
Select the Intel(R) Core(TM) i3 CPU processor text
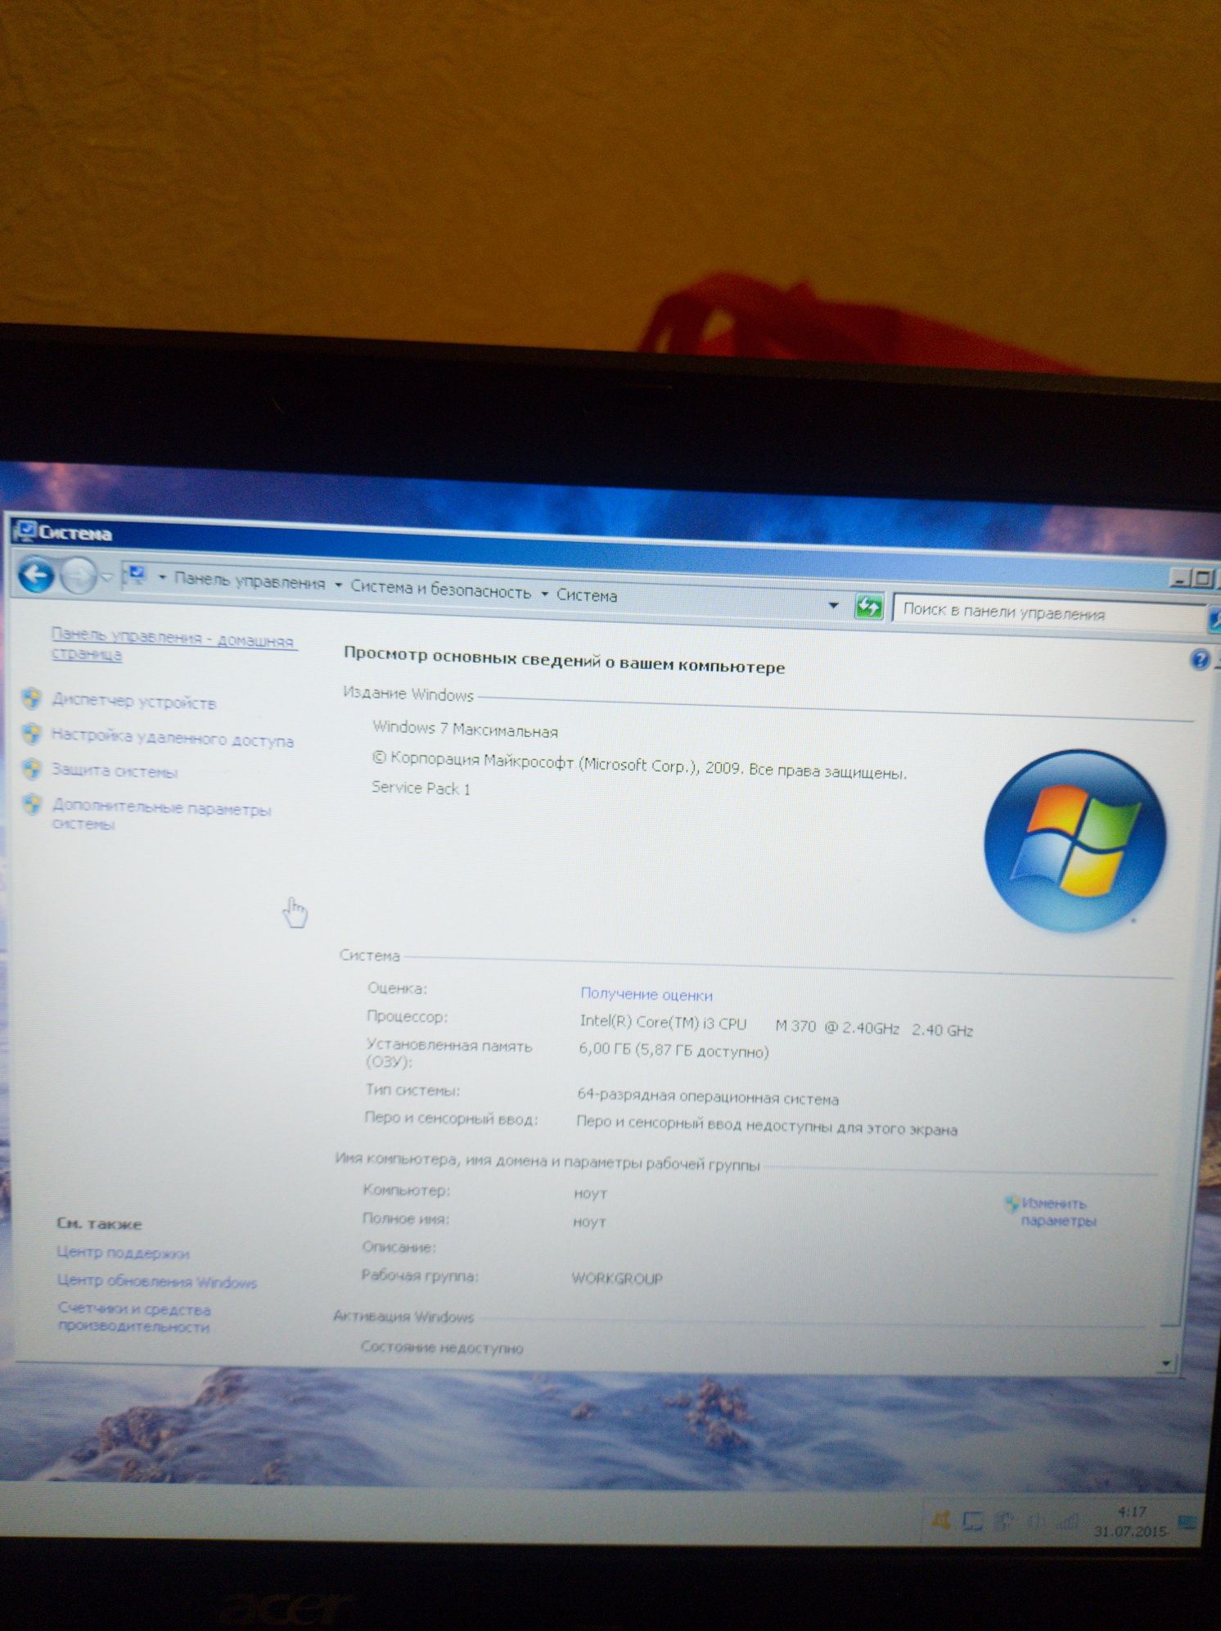[x=776, y=1026]
